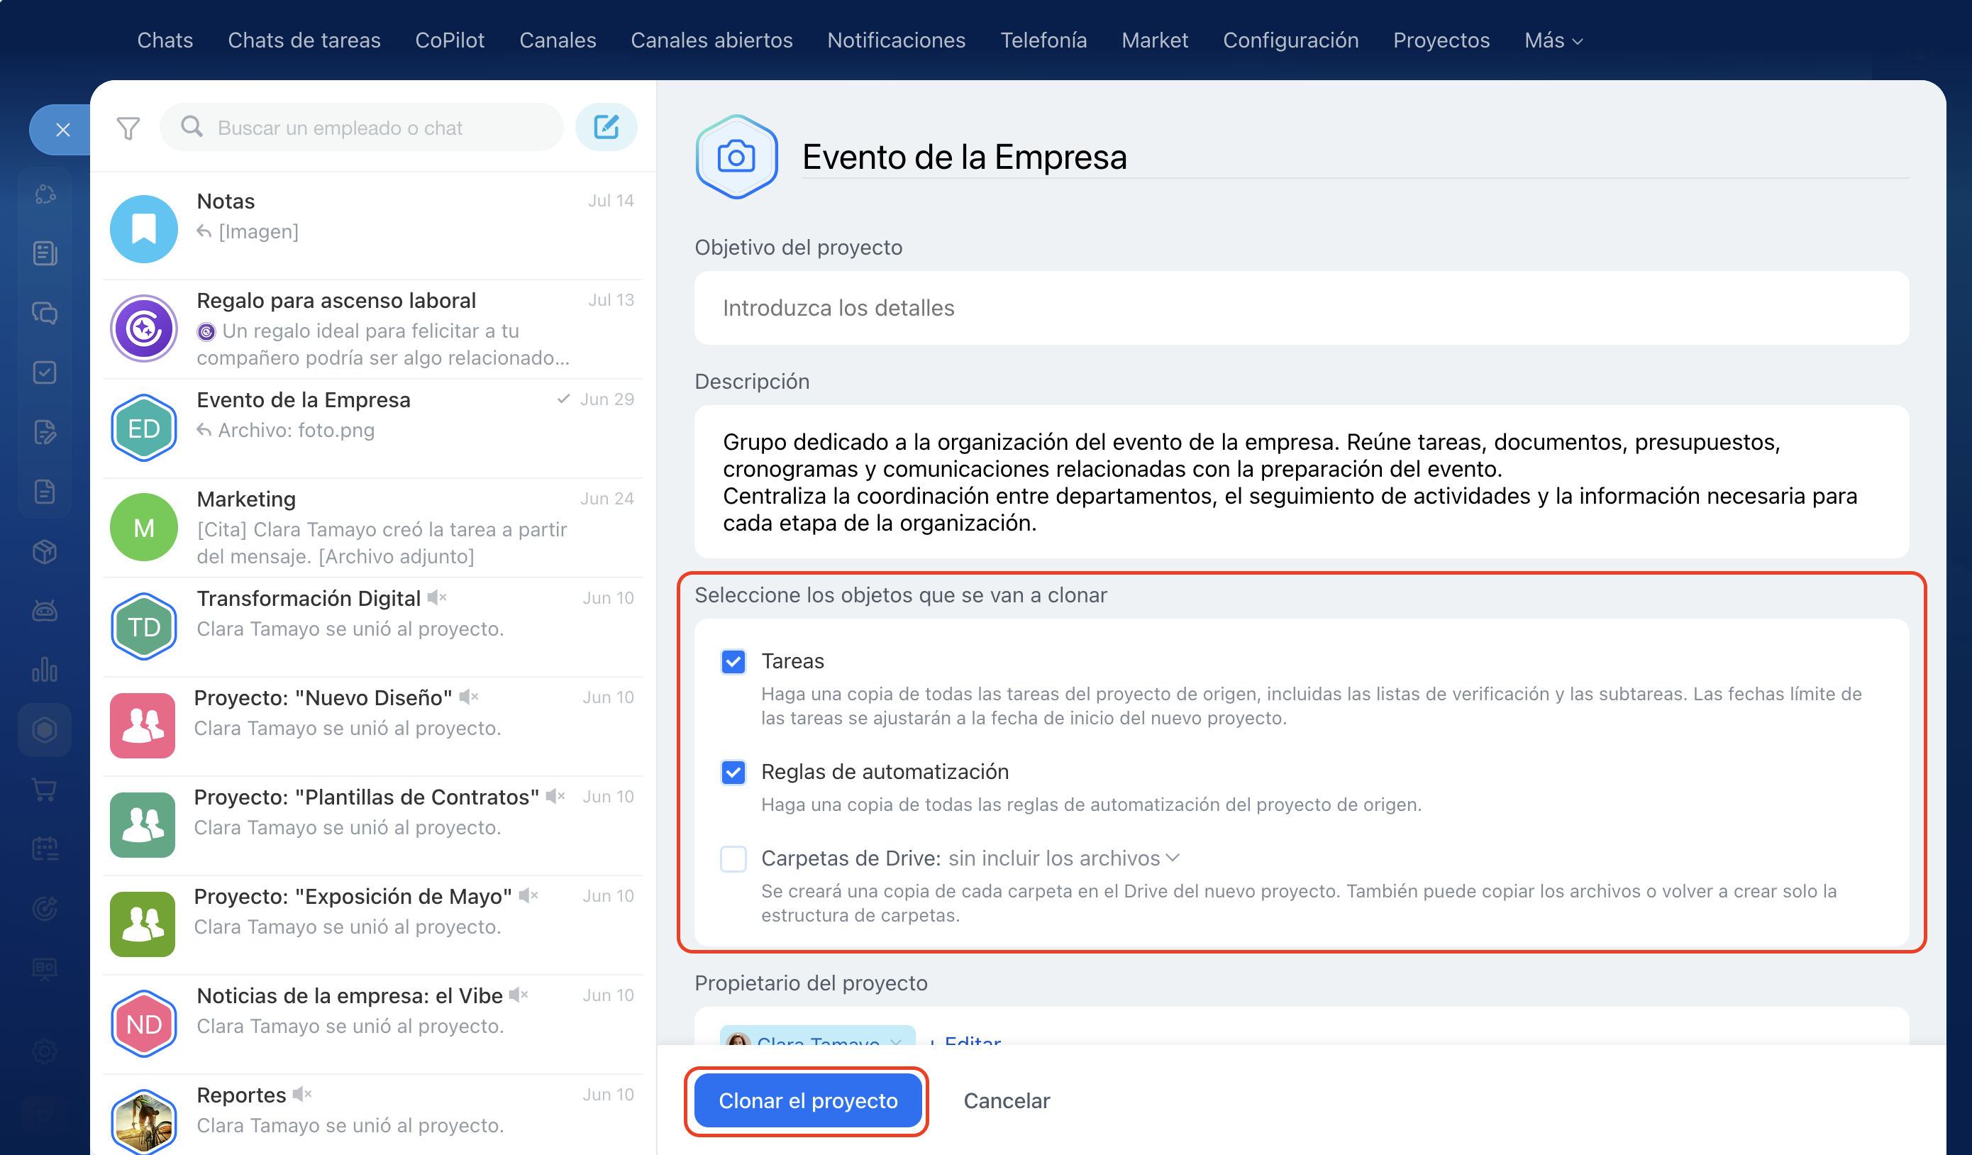Select the Proyectos tab
Image resolution: width=1972 pixels, height=1155 pixels.
[1441, 40]
